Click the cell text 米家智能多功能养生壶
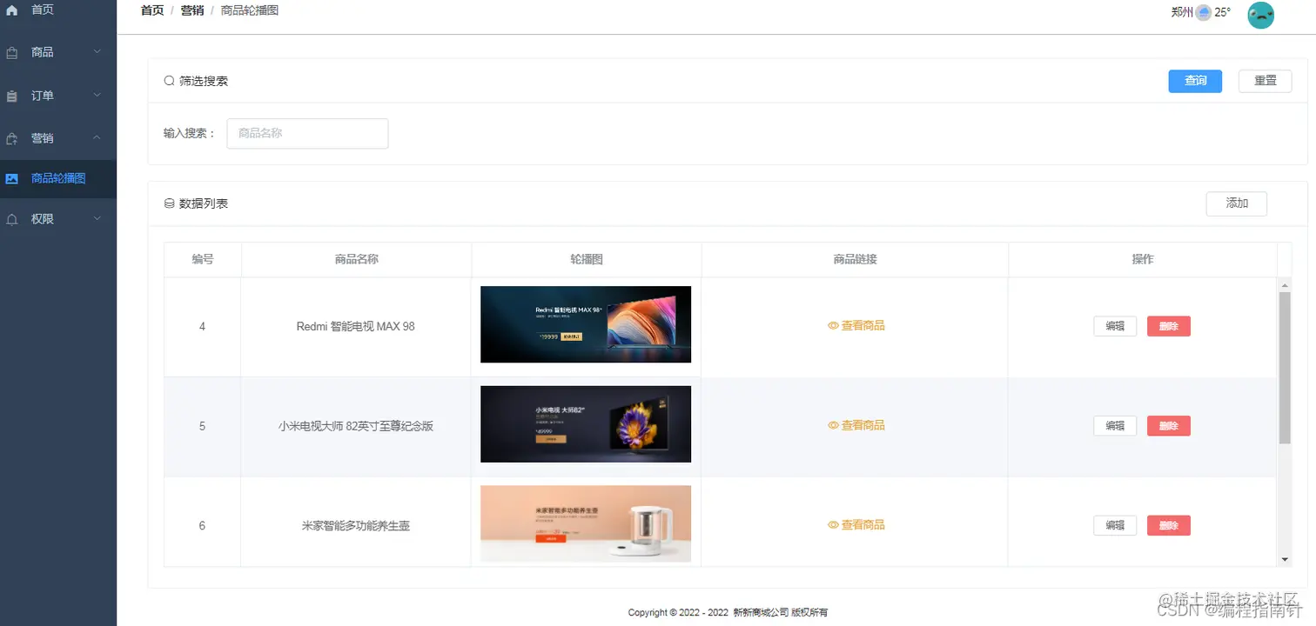The width and height of the screenshot is (1316, 626). click(356, 526)
